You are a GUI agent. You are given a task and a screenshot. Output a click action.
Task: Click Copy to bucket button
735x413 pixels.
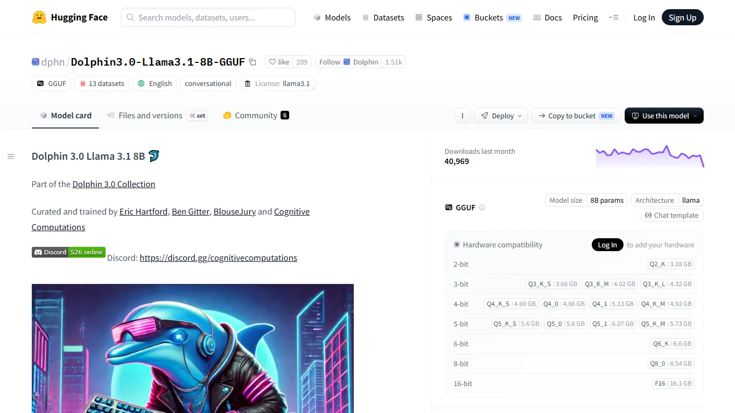[576, 116]
